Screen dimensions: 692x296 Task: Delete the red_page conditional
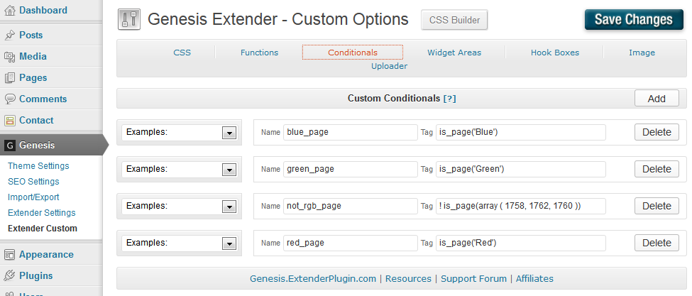click(657, 243)
